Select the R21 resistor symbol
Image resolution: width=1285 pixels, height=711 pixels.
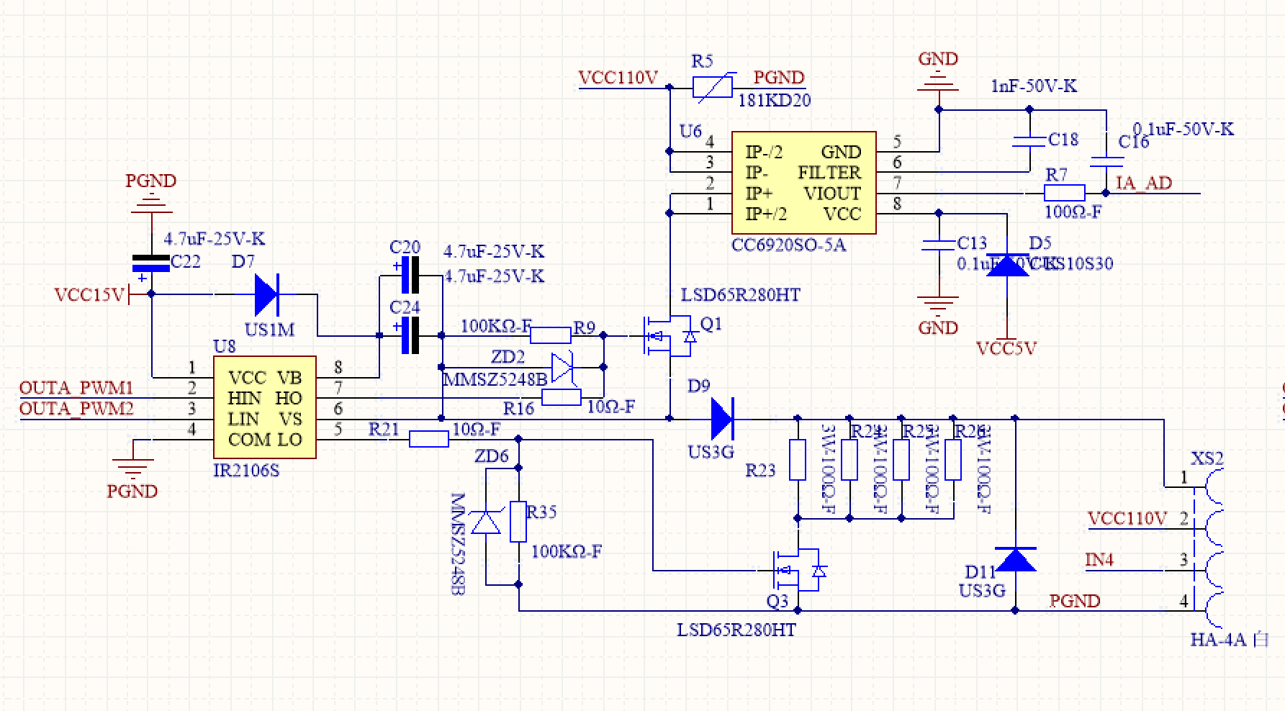pyautogui.click(x=429, y=439)
